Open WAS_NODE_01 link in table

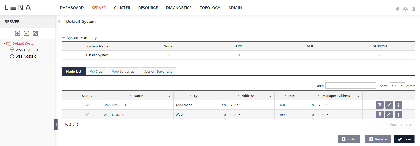pos(115,105)
